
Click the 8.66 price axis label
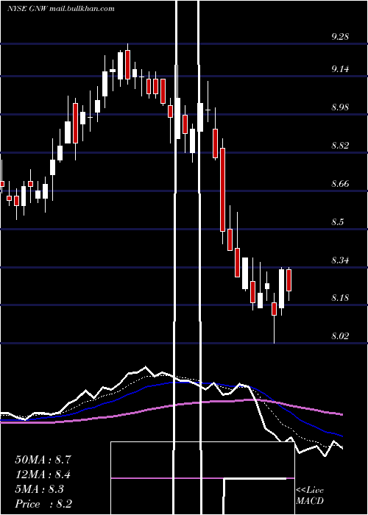coord(339,183)
